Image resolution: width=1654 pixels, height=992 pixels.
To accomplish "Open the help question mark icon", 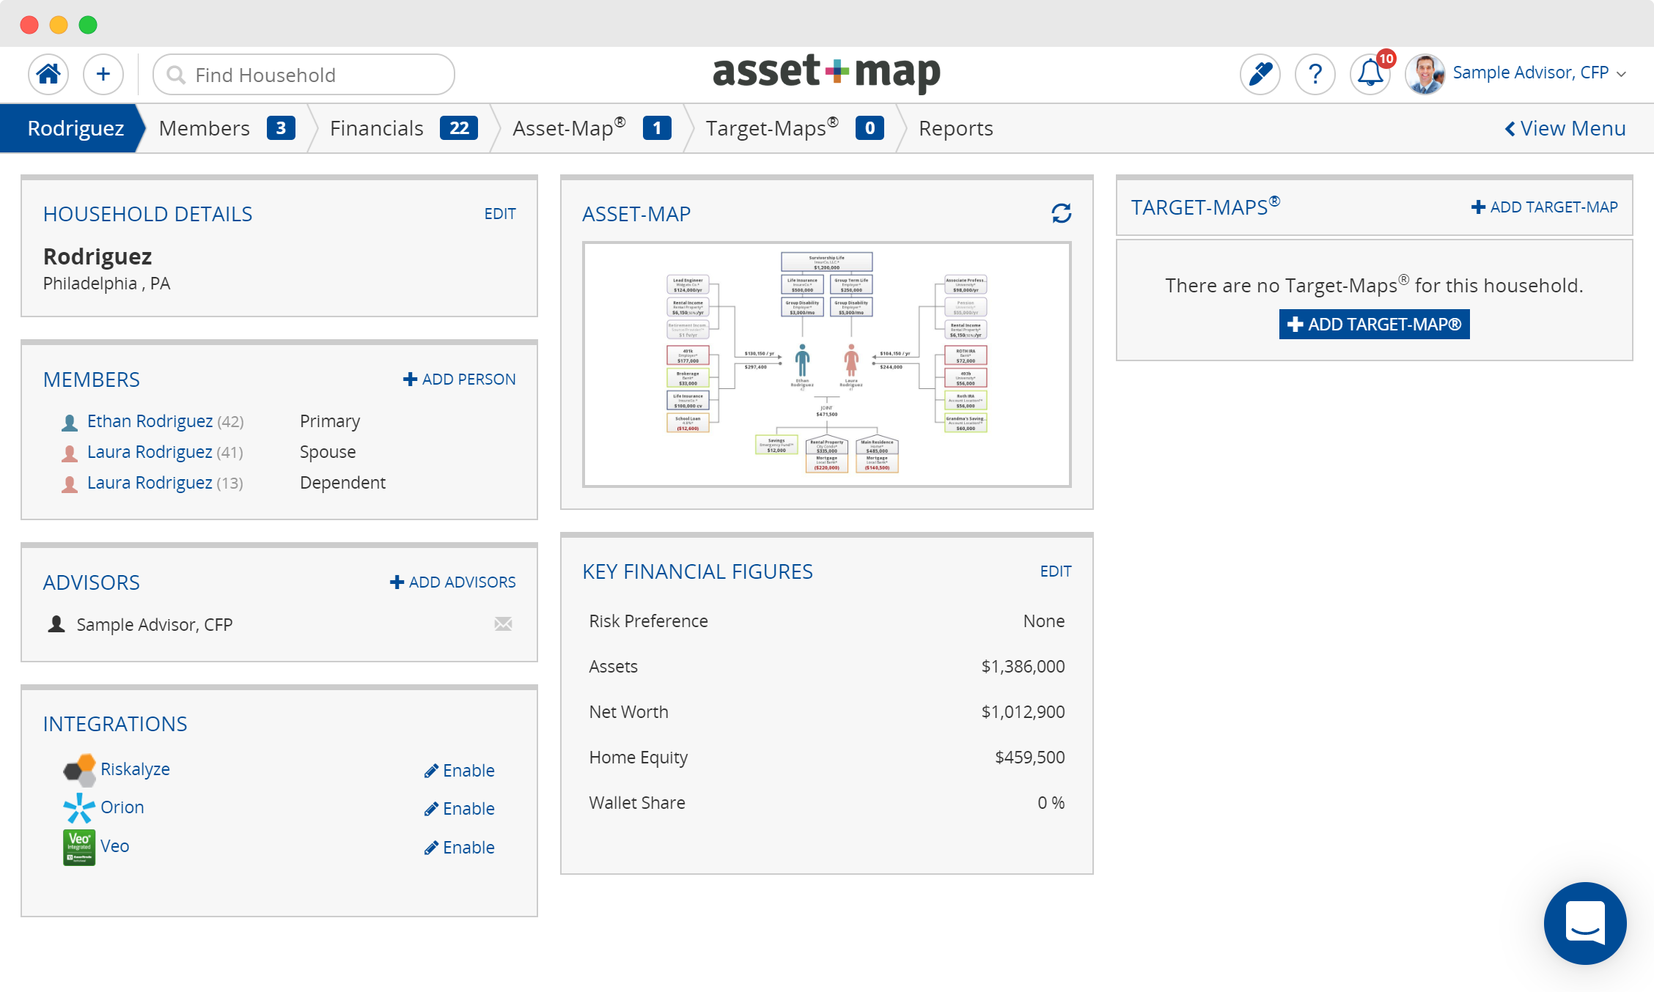I will (x=1315, y=74).
